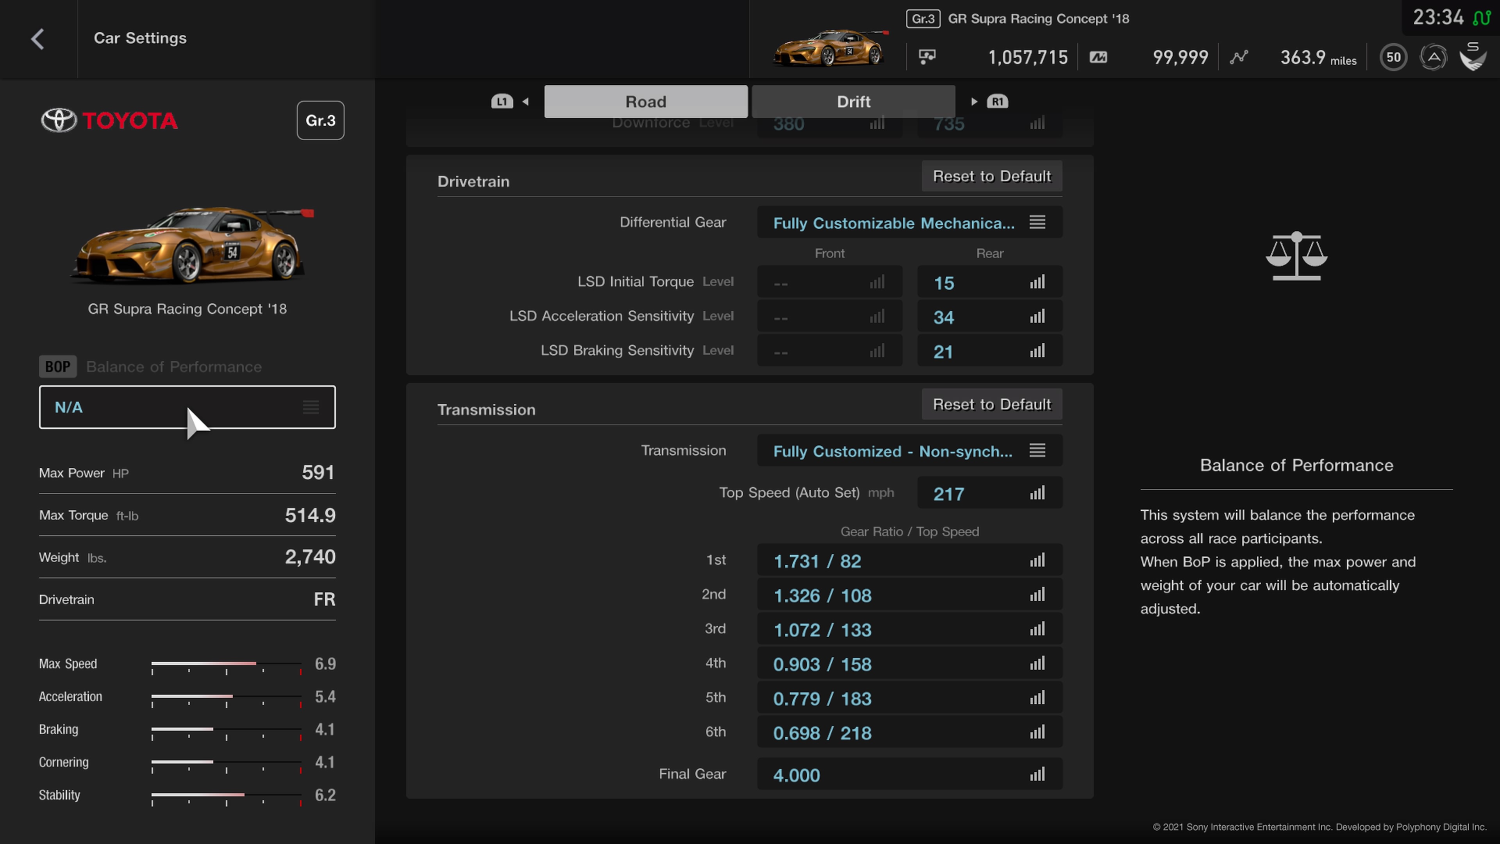Viewport: 1500px width, 844px height.
Task: Click the Gr.3 badge in top header
Action: [923, 19]
